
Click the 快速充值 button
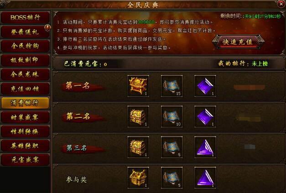tap(238, 42)
